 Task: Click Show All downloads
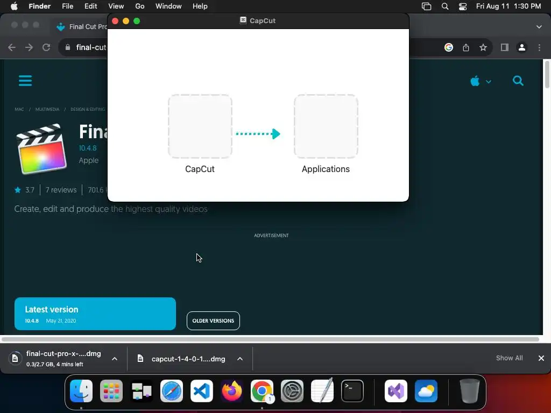click(x=509, y=358)
